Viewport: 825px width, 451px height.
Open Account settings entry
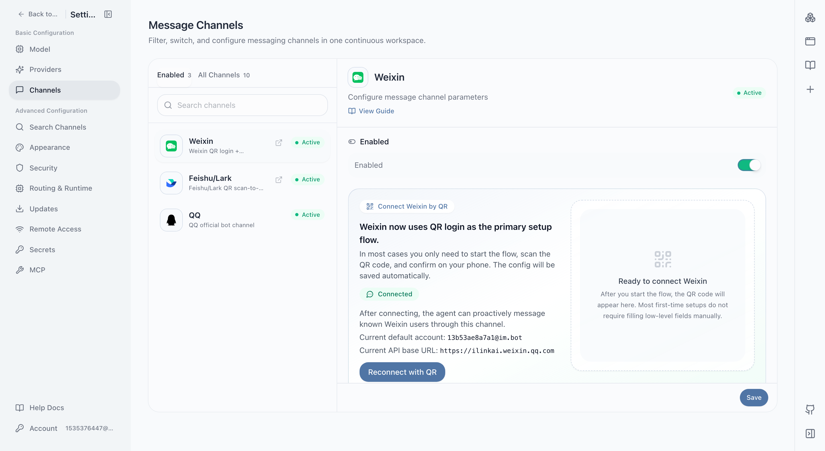(x=64, y=428)
